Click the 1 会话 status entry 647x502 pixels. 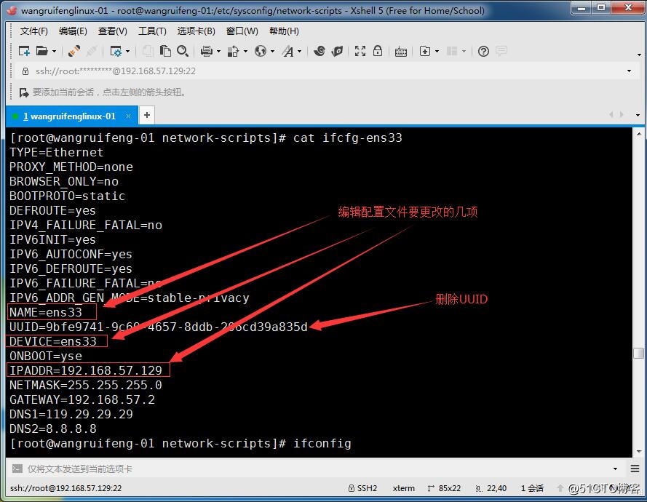click(x=532, y=488)
